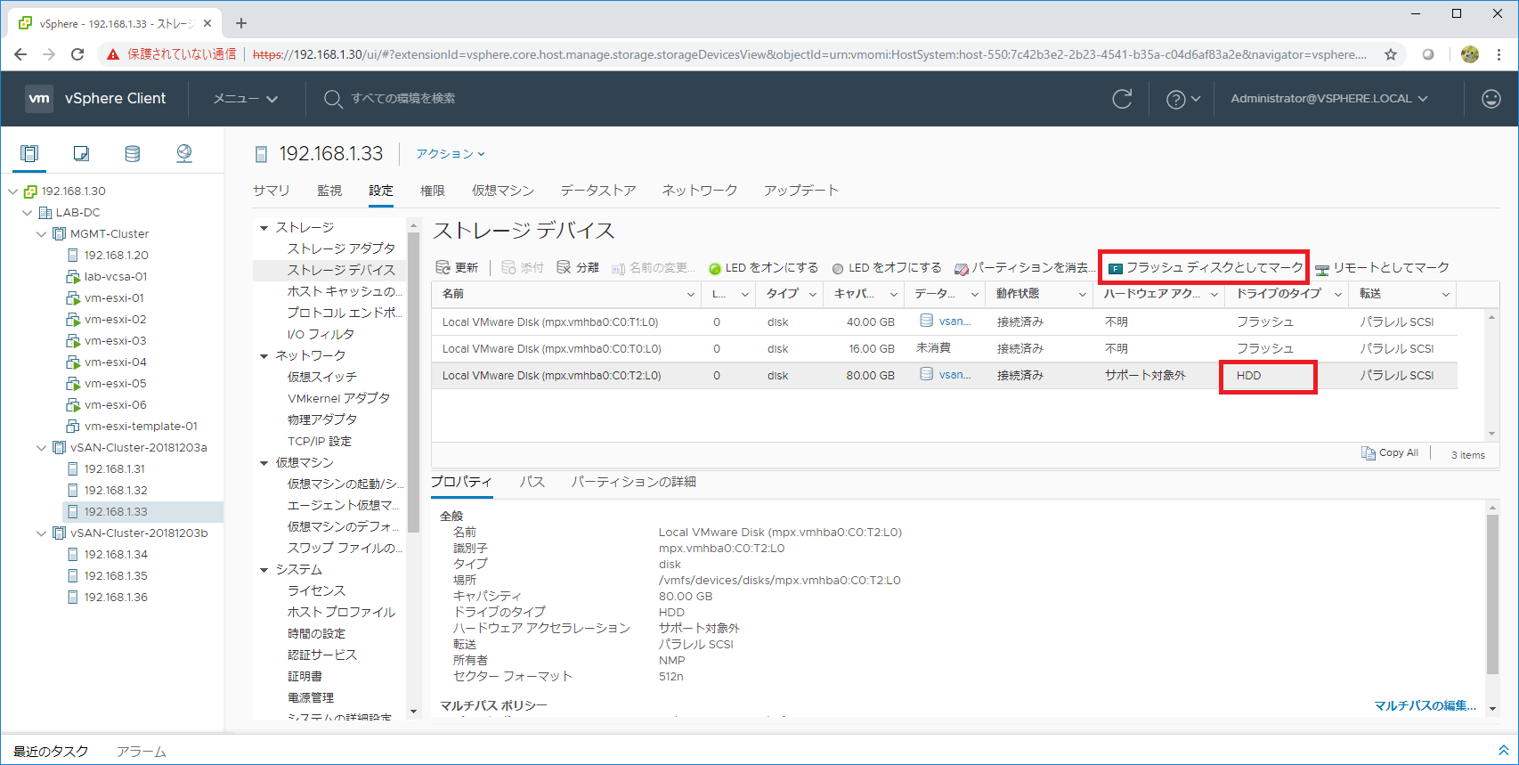Click the search magnifier icon

pyautogui.click(x=332, y=99)
